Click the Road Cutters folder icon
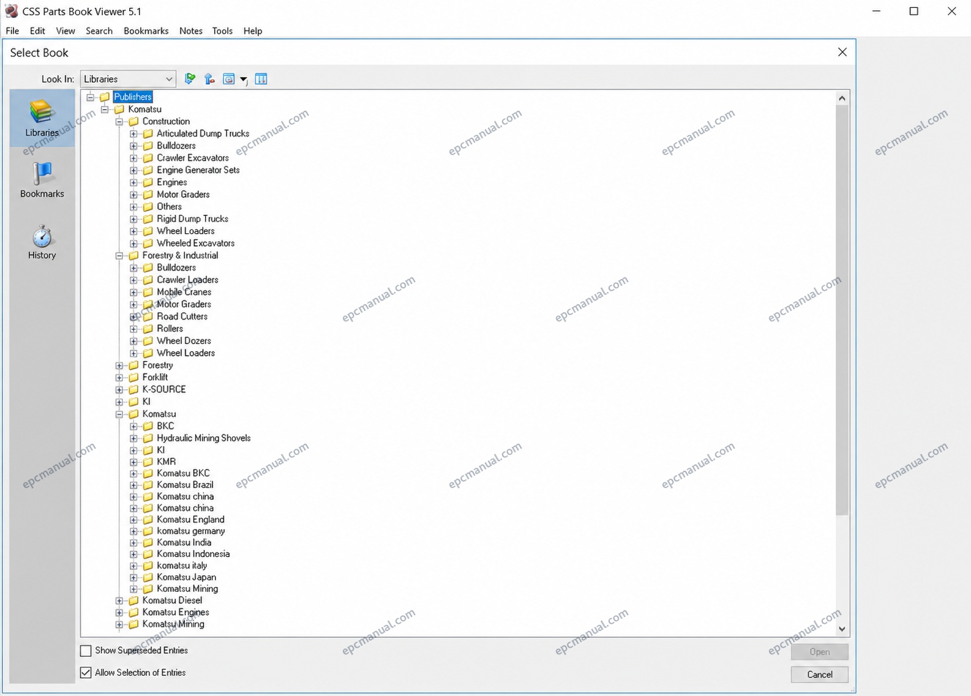Viewport: 971px width, 696px height. [148, 316]
